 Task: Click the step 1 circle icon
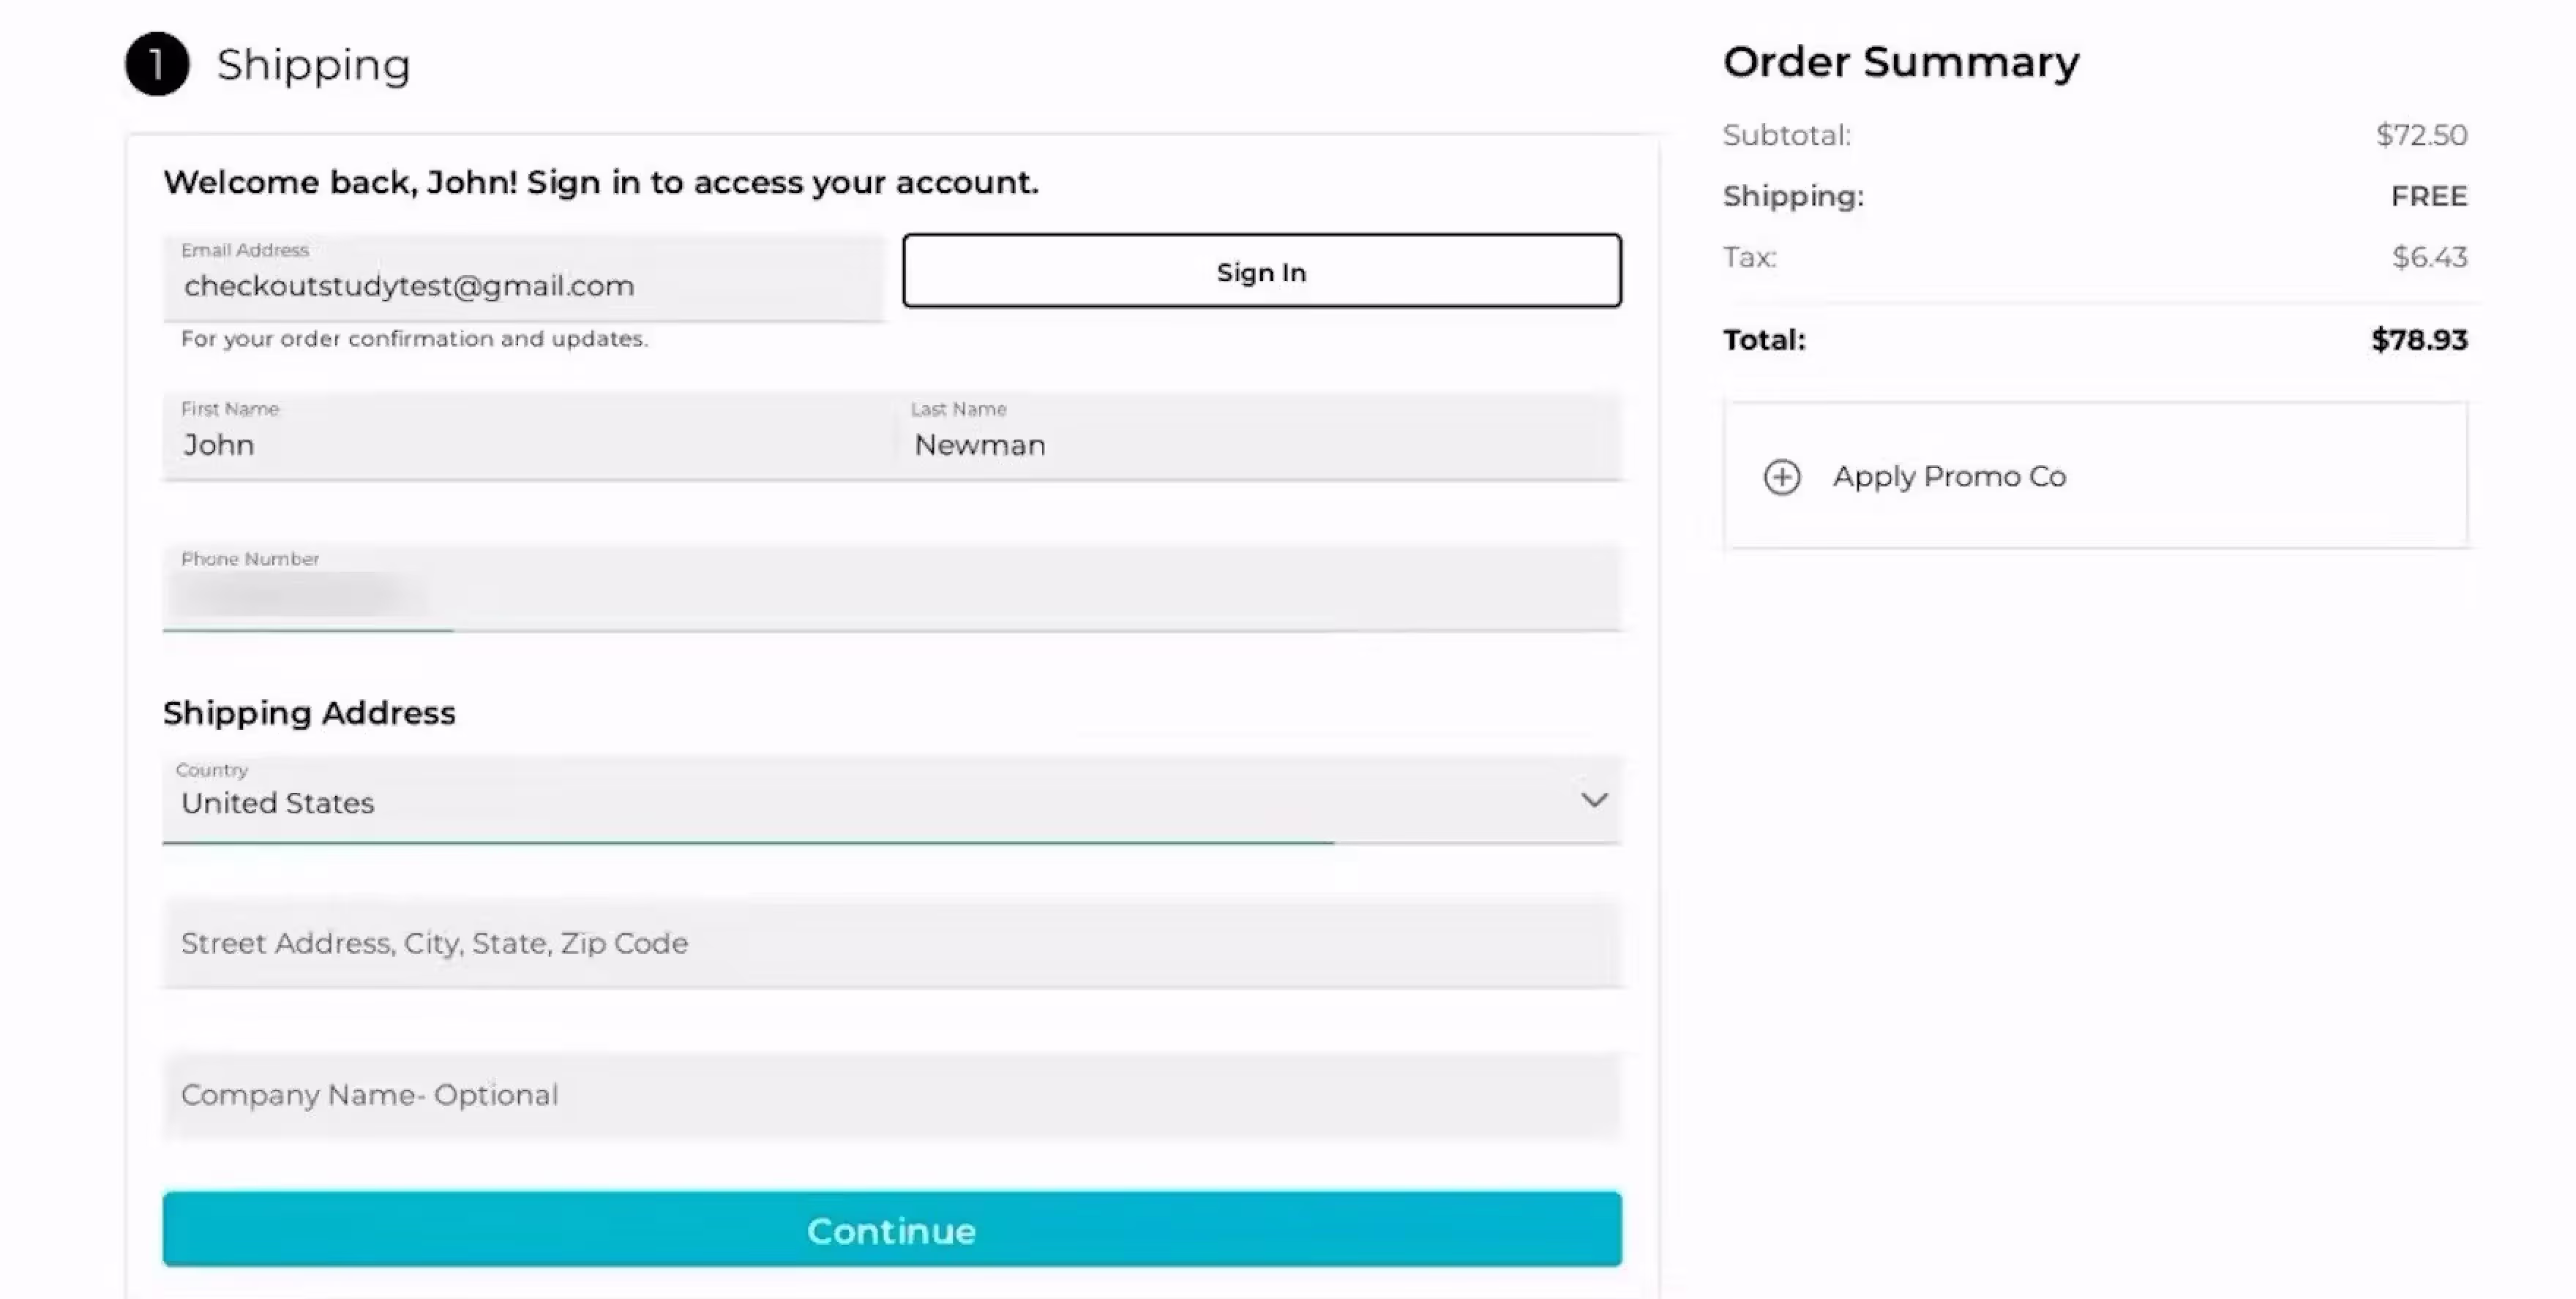click(157, 64)
